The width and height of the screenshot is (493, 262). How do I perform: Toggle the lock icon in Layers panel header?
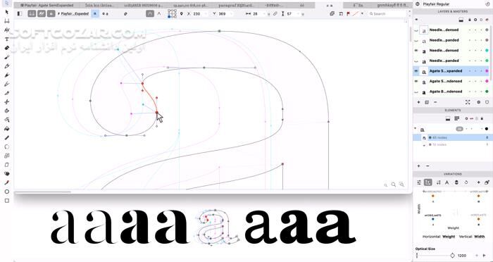pyautogui.click(x=470, y=20)
